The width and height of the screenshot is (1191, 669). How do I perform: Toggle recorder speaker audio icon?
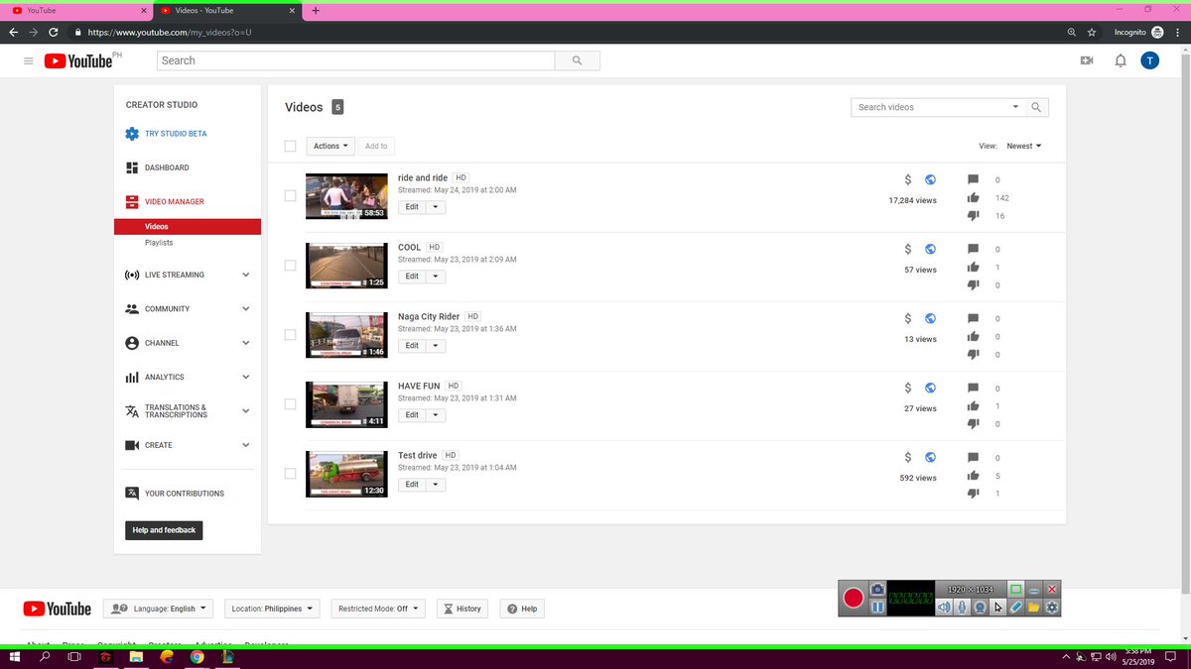944,607
